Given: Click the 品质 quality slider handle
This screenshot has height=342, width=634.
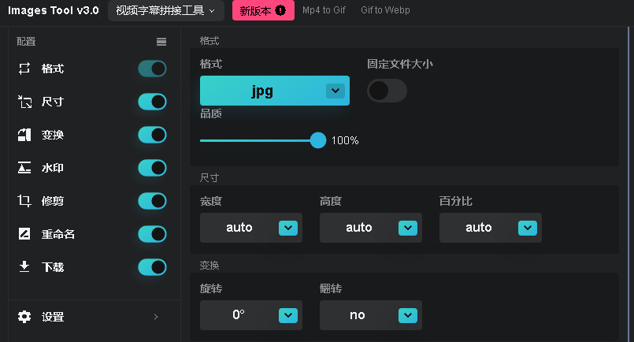Looking at the screenshot, I should [318, 140].
